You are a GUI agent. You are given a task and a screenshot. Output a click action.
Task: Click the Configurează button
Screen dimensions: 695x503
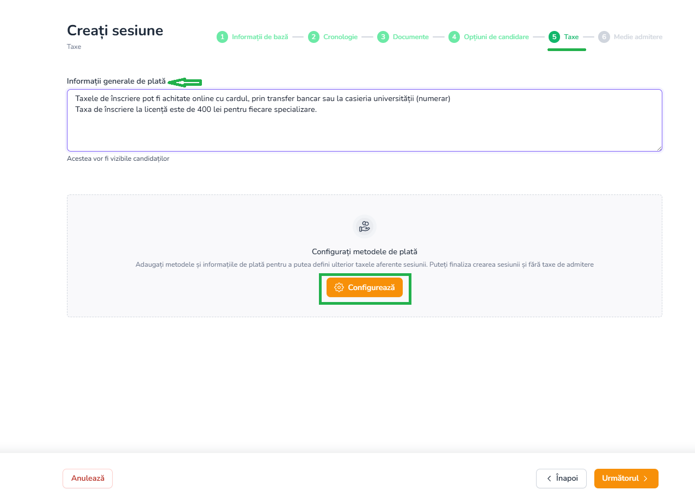click(365, 287)
